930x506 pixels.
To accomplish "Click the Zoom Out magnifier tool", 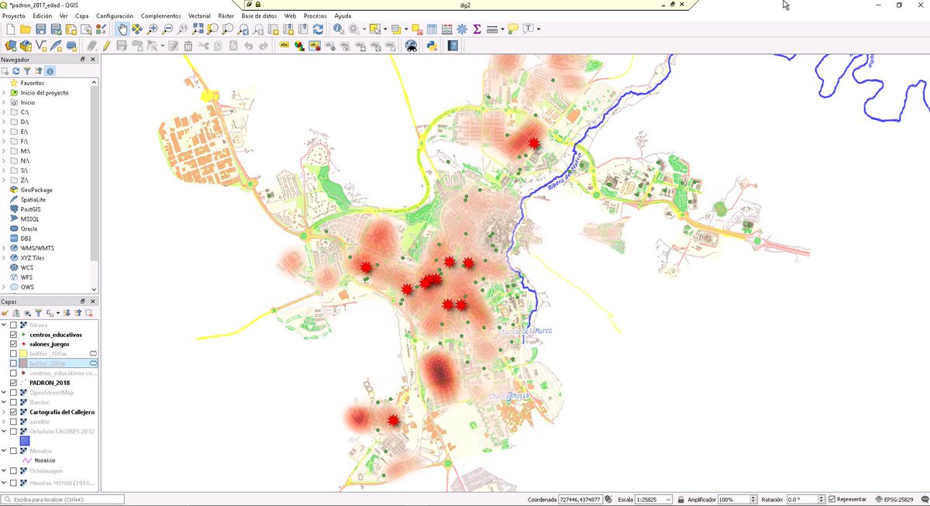I will (x=167, y=29).
